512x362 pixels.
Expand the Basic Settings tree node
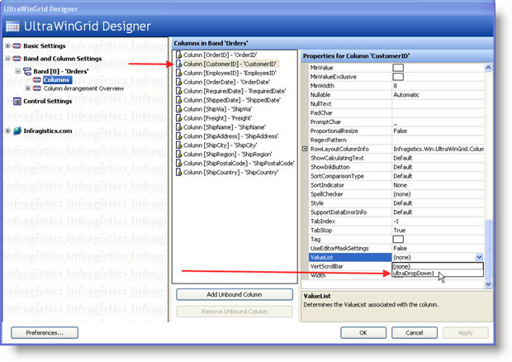7,45
